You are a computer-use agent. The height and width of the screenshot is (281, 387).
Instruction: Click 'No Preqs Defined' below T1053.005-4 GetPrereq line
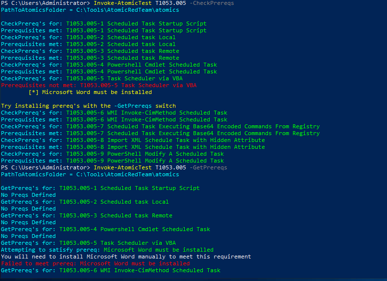[x=28, y=236]
